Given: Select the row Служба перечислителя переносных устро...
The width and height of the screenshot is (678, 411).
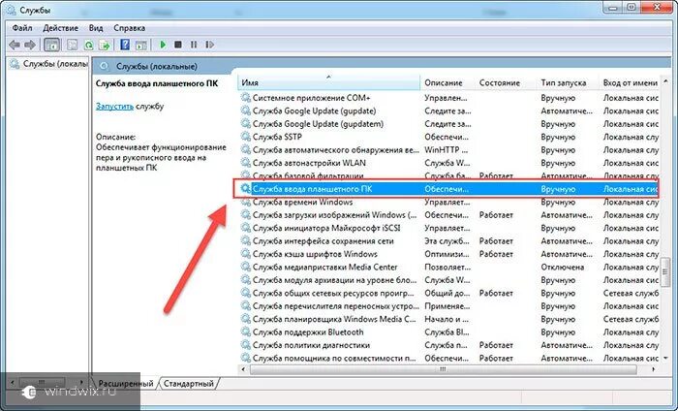Looking at the screenshot, I should pyautogui.click(x=448, y=306).
